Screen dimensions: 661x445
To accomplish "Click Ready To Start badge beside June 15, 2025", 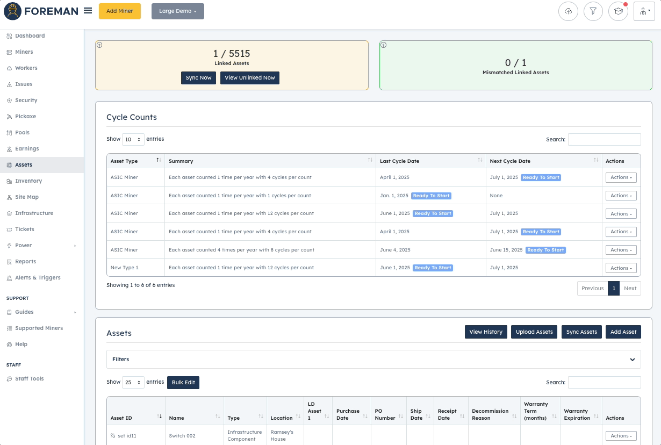I will [x=545, y=250].
